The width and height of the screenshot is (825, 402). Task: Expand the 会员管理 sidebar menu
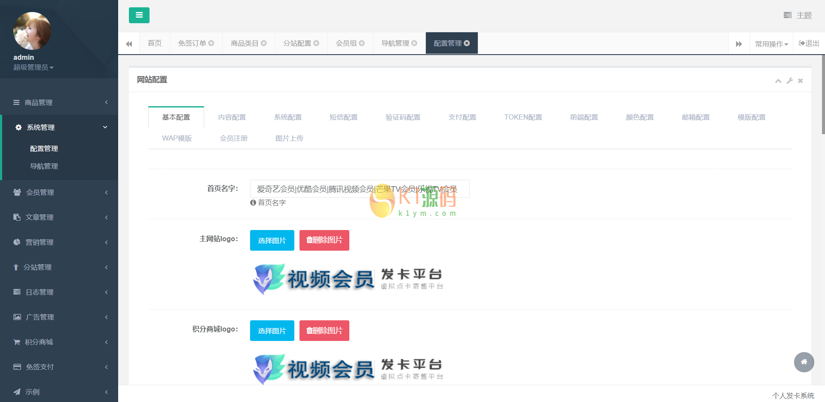(x=59, y=192)
